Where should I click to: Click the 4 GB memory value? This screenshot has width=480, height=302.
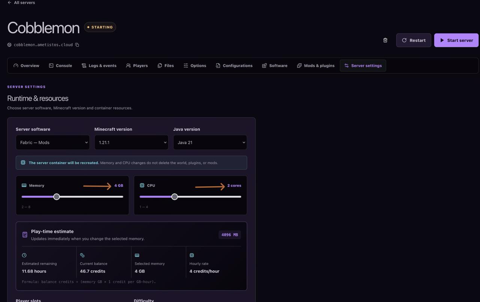pos(119,185)
